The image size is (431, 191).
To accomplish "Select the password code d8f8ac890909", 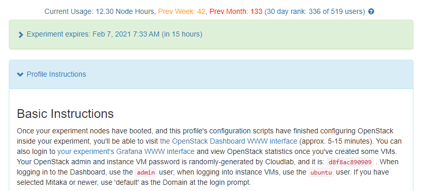I will pyautogui.click(x=350, y=162).
